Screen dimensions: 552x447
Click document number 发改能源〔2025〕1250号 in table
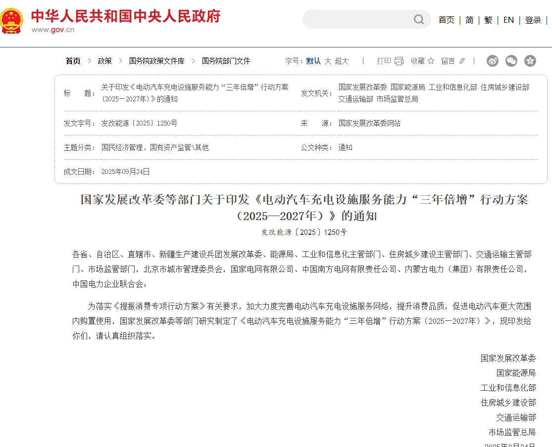click(x=140, y=123)
